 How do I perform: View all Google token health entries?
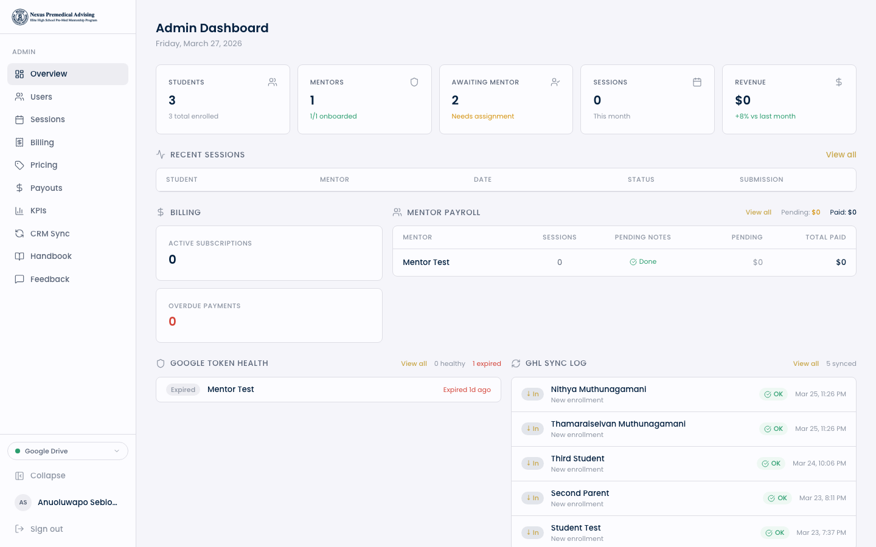tap(414, 363)
